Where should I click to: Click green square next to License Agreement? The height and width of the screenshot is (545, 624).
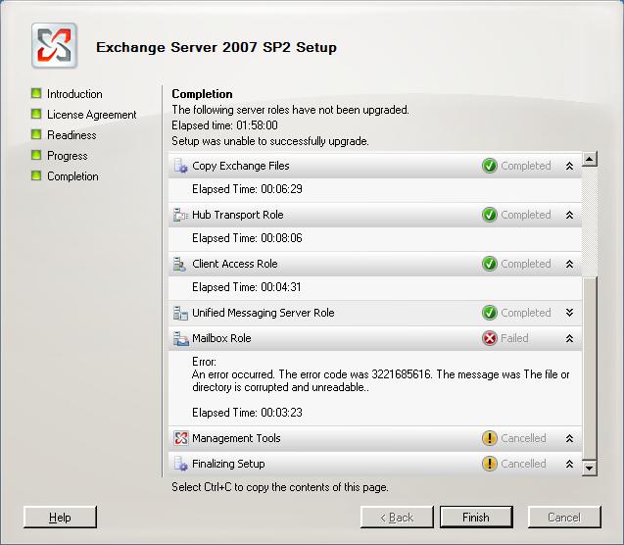click(36, 114)
